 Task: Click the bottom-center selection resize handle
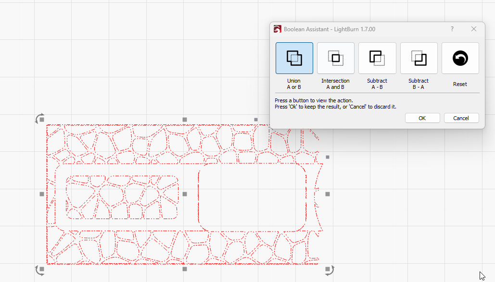tap(185, 269)
